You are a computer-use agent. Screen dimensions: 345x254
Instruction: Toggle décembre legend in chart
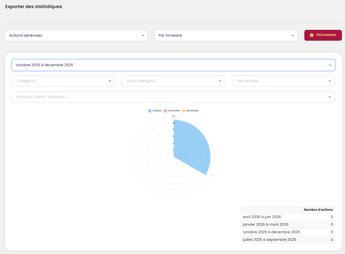click(x=192, y=111)
